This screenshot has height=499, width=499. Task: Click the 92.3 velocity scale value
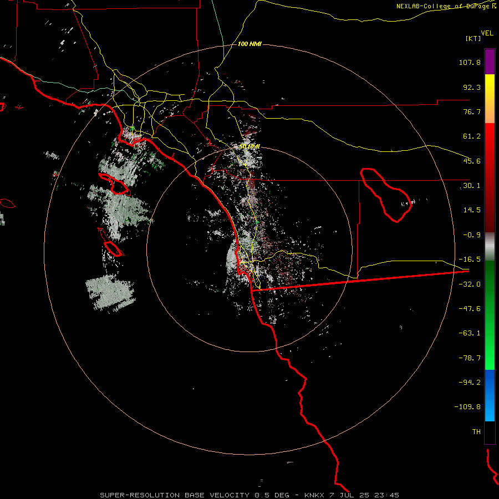(472, 87)
